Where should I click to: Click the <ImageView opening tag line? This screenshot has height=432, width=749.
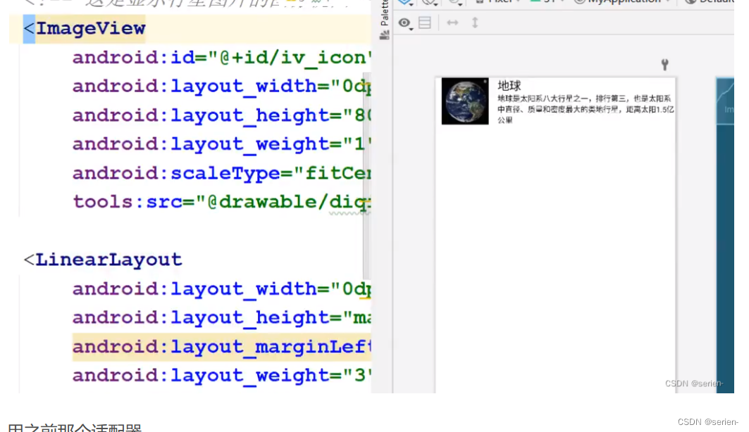(85, 29)
